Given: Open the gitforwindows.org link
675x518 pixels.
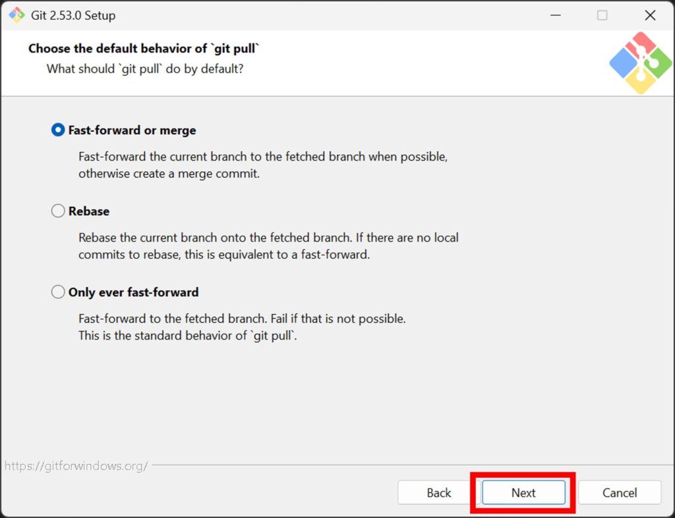Looking at the screenshot, I should point(76,466).
